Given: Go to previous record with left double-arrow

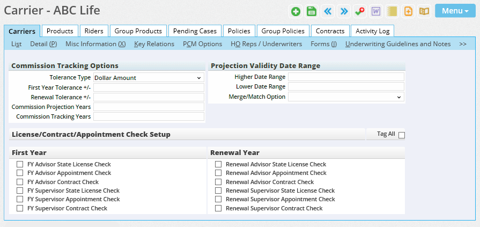Looking at the screenshot, I should 328,11.
